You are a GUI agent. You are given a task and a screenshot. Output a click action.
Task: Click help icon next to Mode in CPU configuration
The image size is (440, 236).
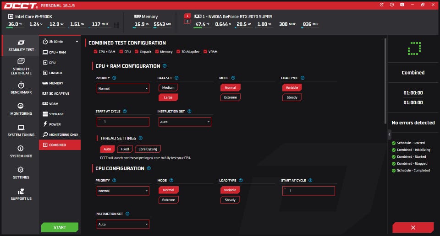[x=171, y=180]
